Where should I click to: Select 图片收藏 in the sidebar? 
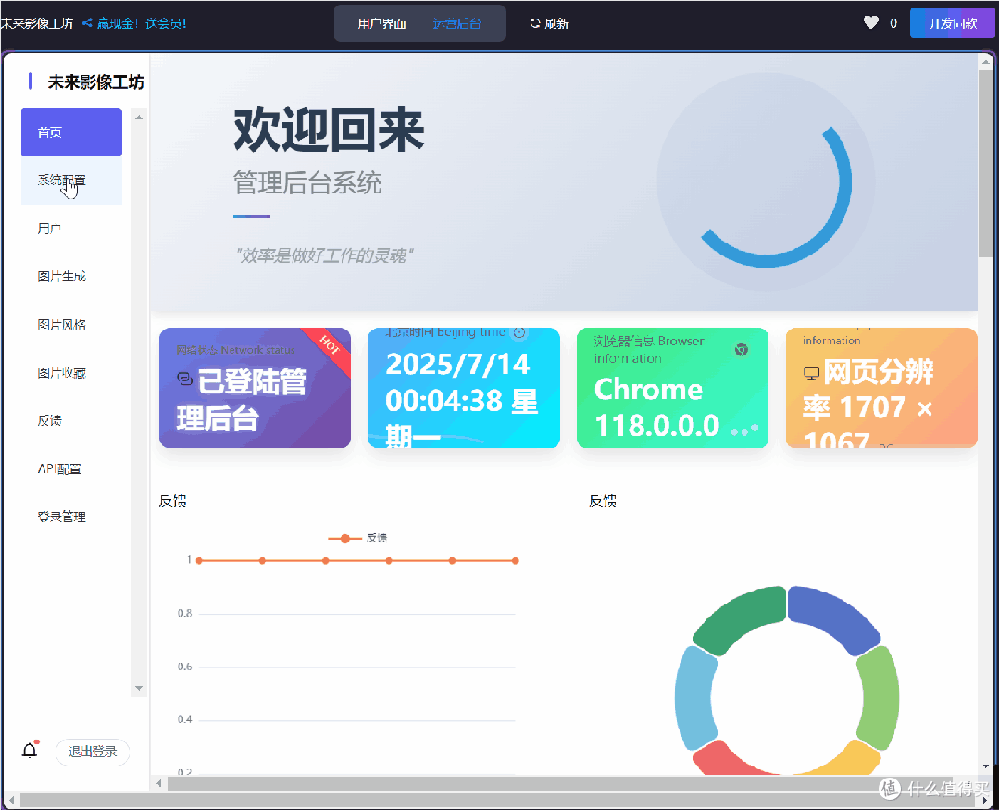[x=71, y=372]
